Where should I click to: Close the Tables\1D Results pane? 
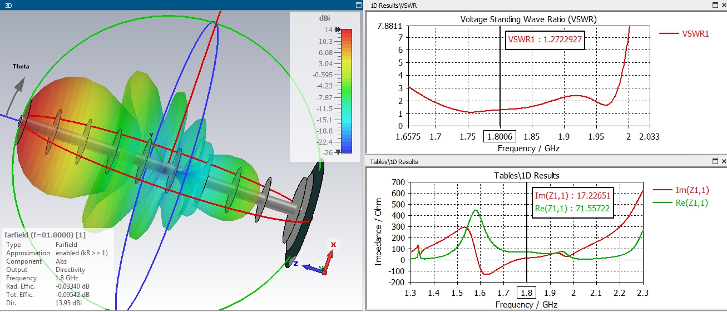[x=723, y=162]
